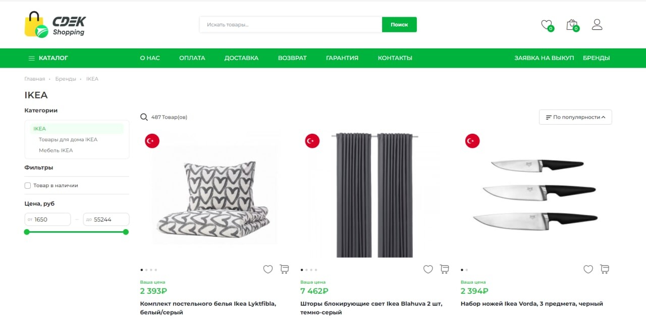Open the wishlist heart icon in header

(546, 24)
